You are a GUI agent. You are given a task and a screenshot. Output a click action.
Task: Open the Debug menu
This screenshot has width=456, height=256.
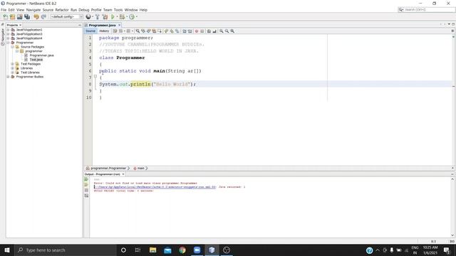coord(84,10)
